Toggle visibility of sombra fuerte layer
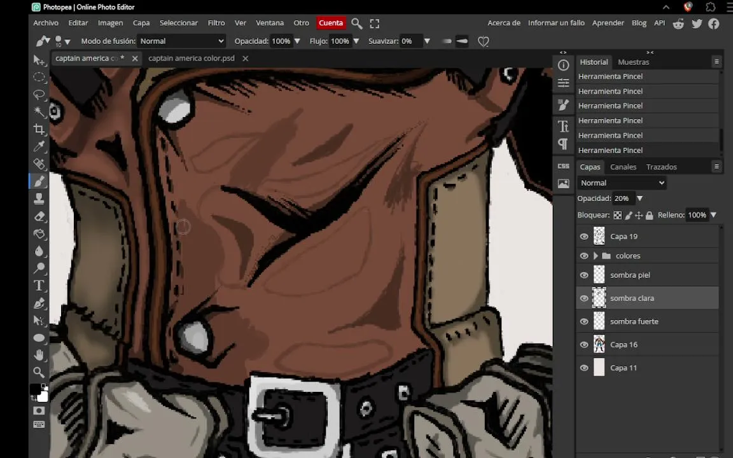 [584, 321]
